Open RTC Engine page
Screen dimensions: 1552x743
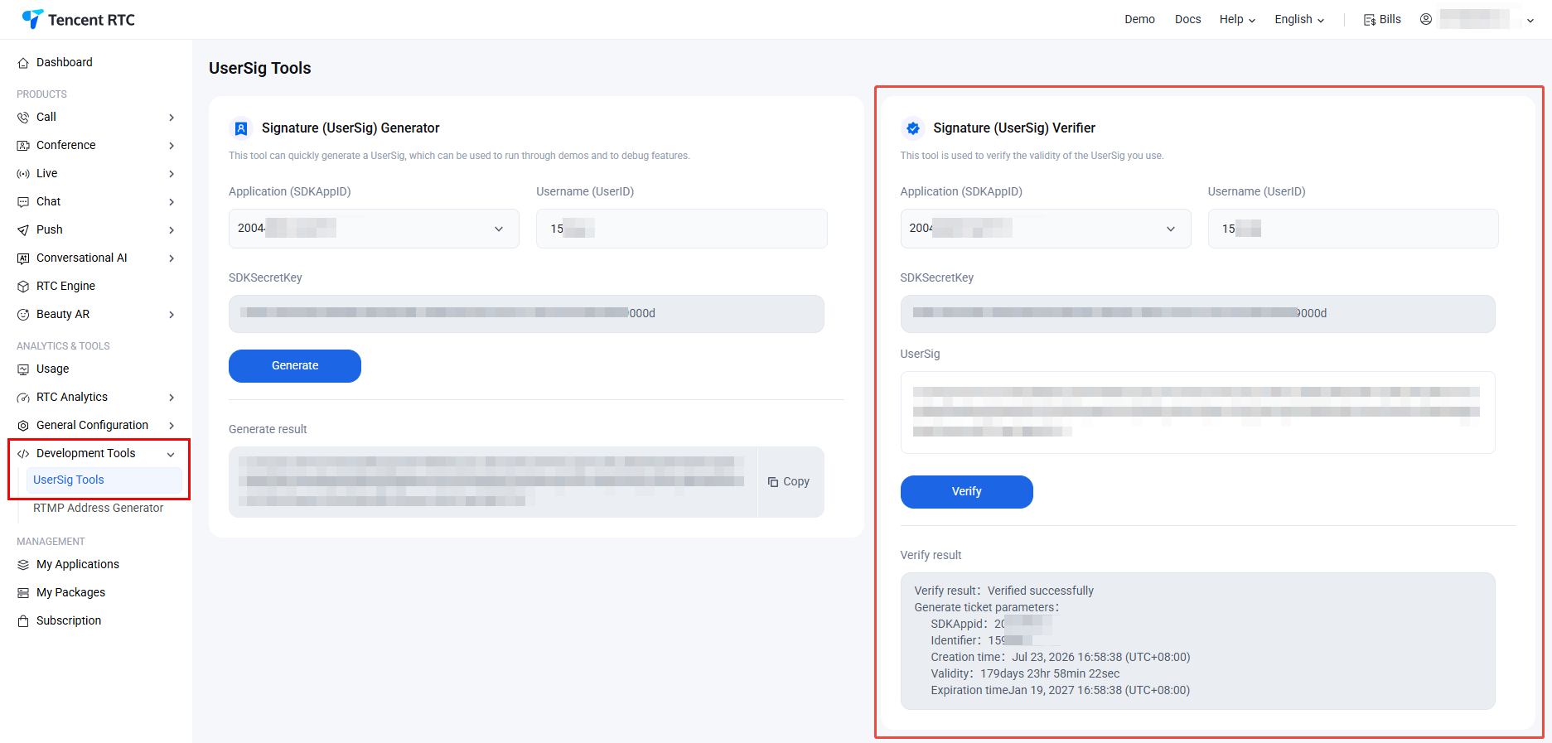coord(65,286)
